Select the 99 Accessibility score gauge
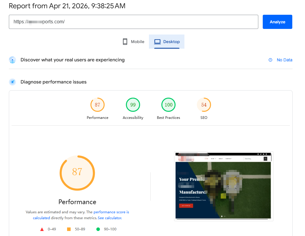The width and height of the screenshot is (305, 236). pos(133,105)
